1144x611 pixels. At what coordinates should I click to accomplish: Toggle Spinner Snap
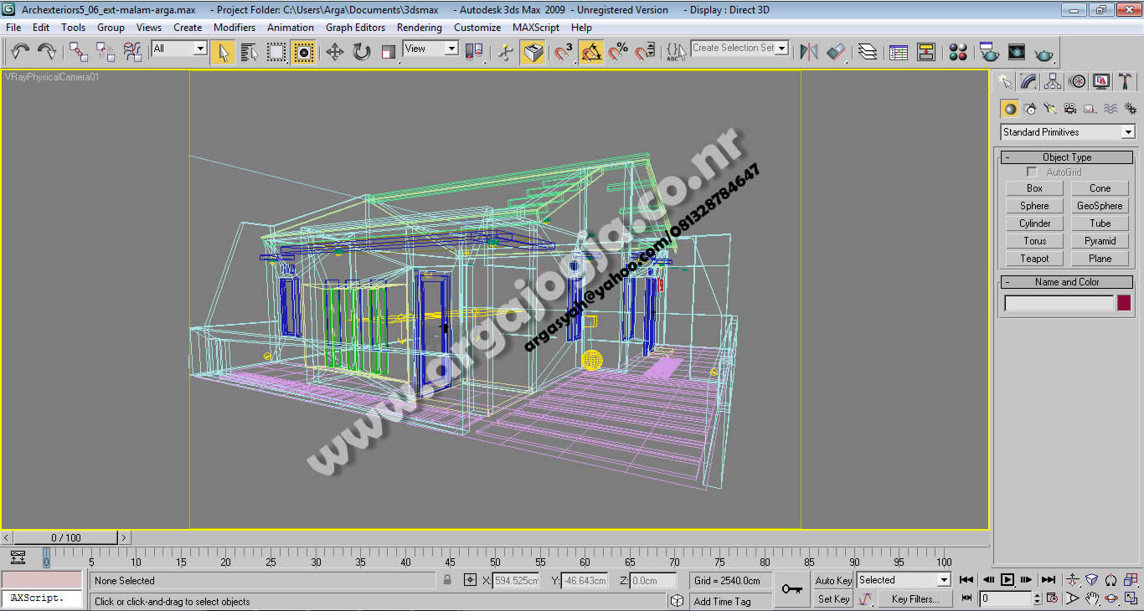tap(645, 52)
